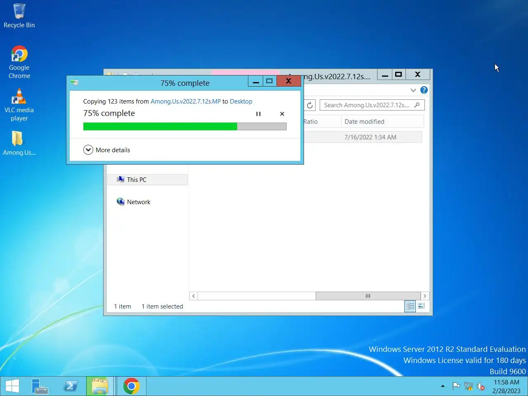This screenshot has width=528, height=396.
Task: Minimize the 75% complete dialog
Action: click(x=256, y=81)
